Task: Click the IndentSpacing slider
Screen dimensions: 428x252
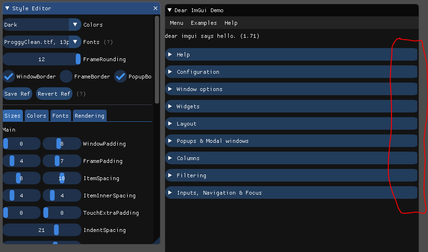Action: 42,230
